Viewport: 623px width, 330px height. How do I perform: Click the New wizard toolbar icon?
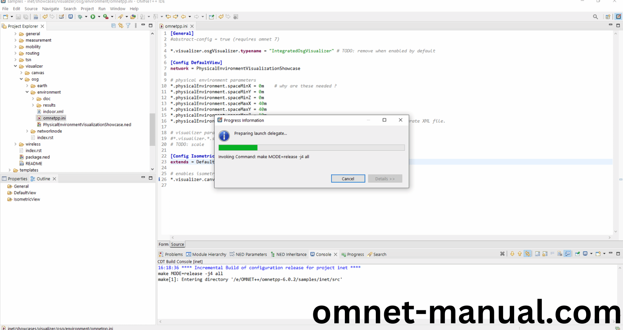[x=5, y=17]
